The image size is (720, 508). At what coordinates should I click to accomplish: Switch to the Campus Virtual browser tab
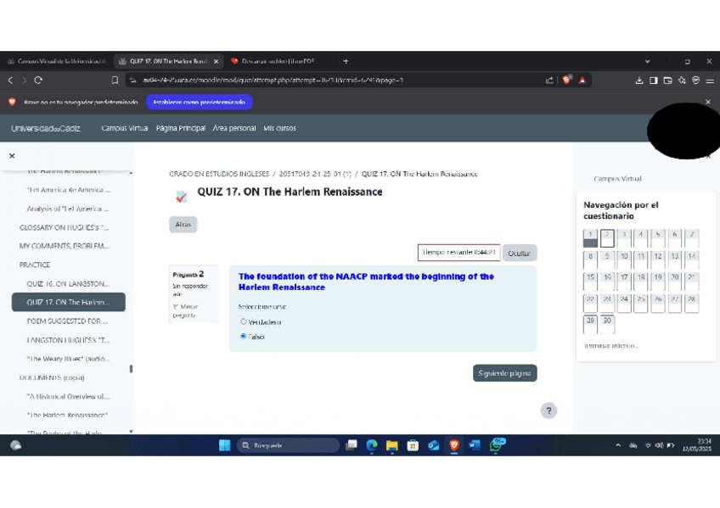[58, 61]
